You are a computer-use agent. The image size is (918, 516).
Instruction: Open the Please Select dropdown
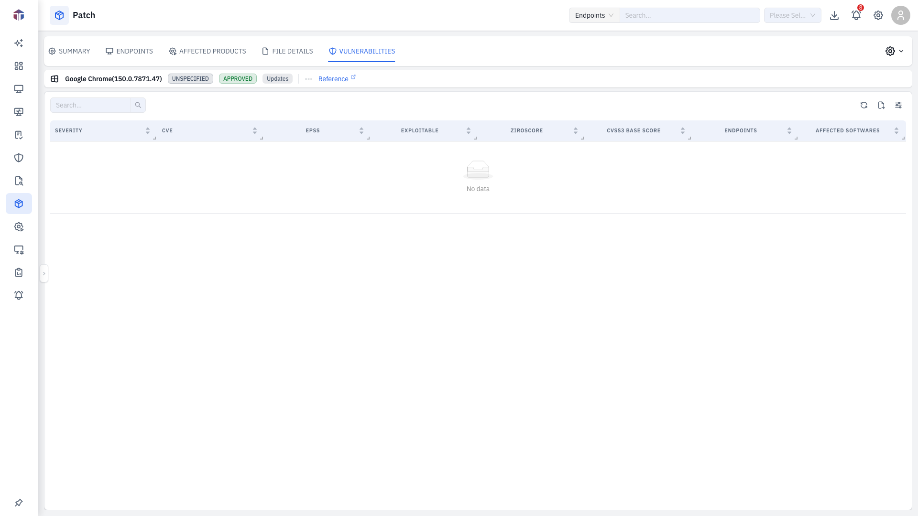pyautogui.click(x=793, y=15)
